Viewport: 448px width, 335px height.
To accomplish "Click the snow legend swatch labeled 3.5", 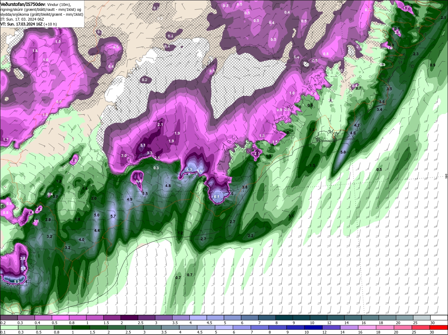I will point(180,318).
